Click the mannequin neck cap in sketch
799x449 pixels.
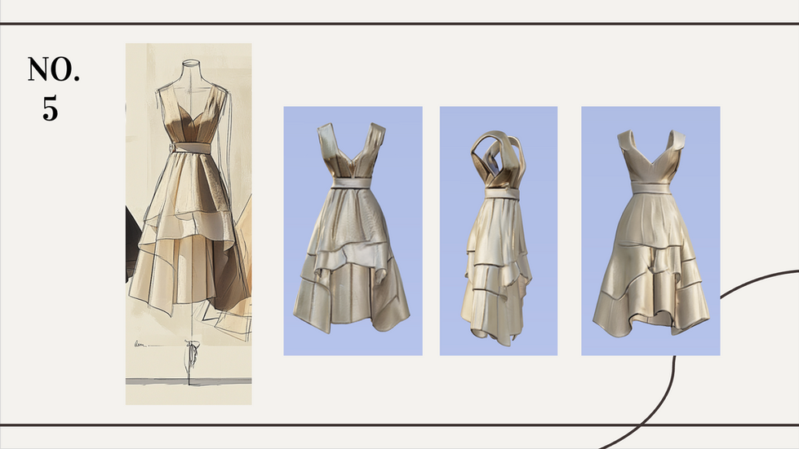pyautogui.click(x=191, y=64)
